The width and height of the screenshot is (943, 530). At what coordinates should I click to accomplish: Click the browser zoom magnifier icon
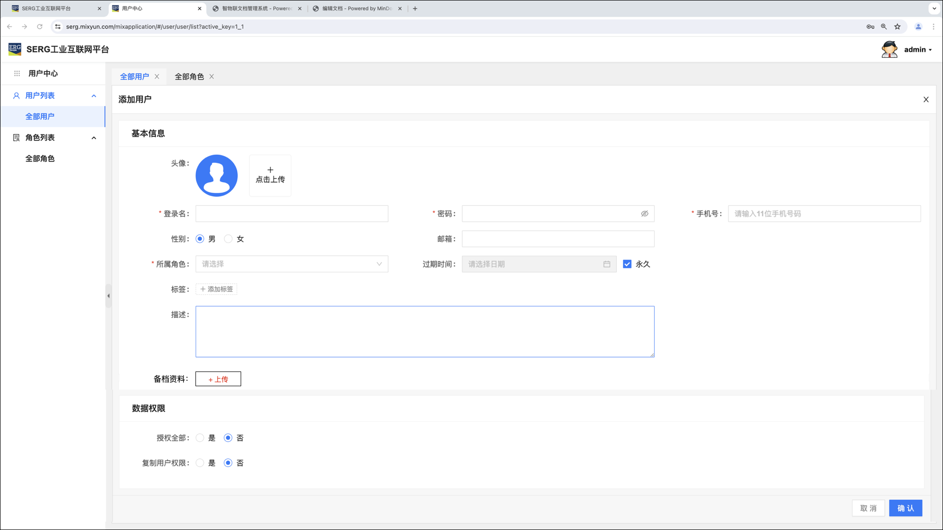coord(884,26)
